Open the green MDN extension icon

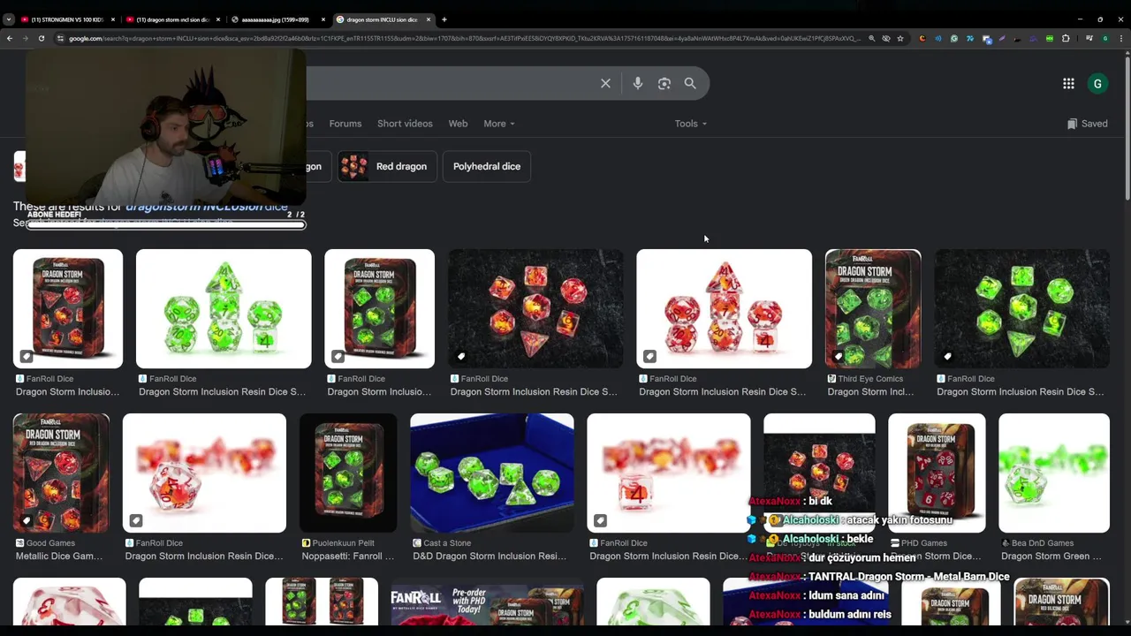1050,39
